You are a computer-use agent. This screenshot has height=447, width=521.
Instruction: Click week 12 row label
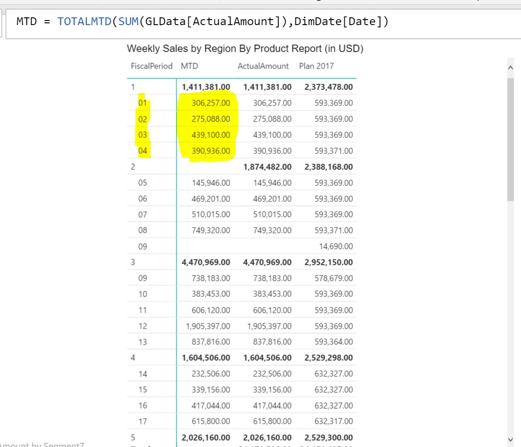pyautogui.click(x=142, y=326)
